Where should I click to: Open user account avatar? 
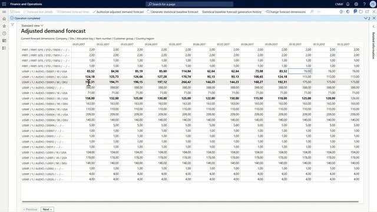point(373,4)
